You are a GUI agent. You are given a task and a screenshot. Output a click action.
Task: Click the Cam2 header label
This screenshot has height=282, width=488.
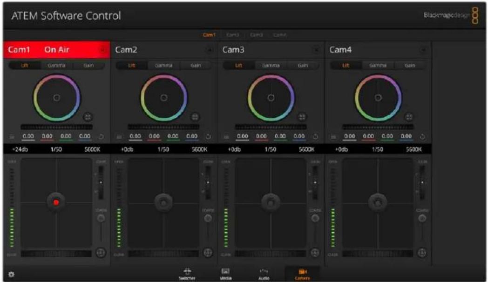pos(126,50)
